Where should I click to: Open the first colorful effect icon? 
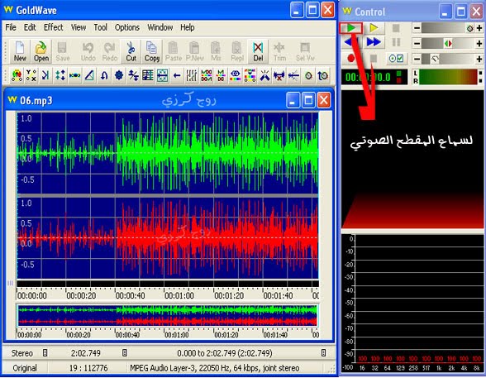pyautogui.click(x=17, y=75)
